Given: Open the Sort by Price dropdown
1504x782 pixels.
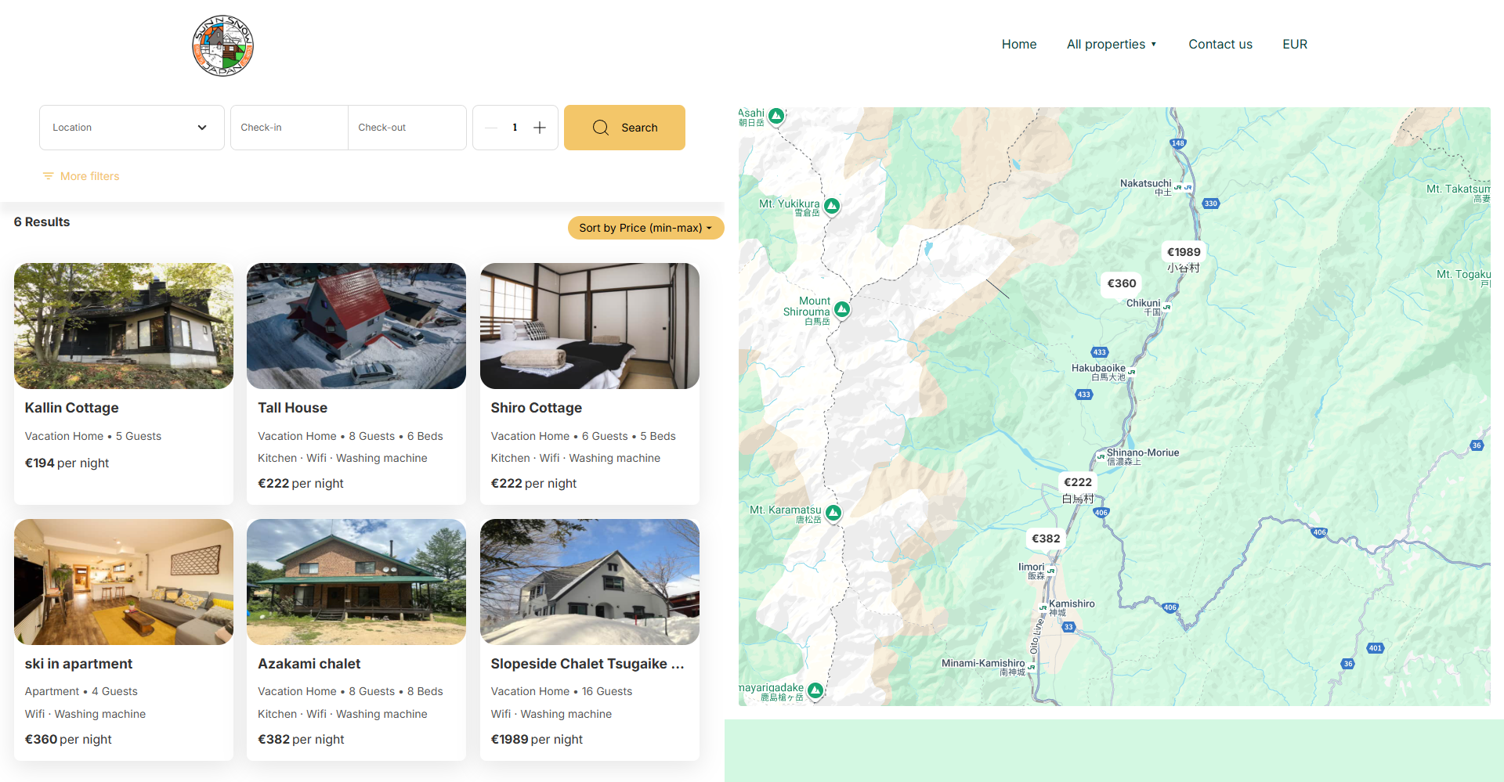Looking at the screenshot, I should [x=645, y=228].
